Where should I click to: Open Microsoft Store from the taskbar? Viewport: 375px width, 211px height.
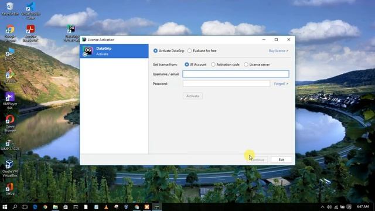point(65,207)
